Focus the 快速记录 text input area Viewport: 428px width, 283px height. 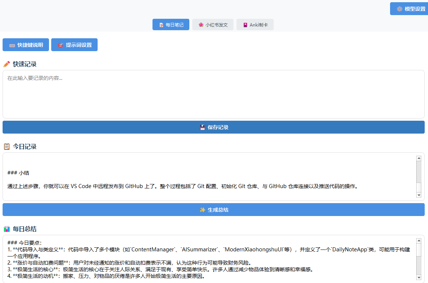point(214,94)
